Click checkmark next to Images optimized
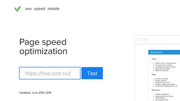Viewport: 180px width, 101px height. pyautogui.click(x=154, y=94)
